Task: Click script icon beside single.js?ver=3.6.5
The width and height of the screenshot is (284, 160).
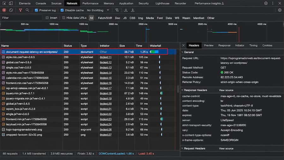Action: click(3, 114)
